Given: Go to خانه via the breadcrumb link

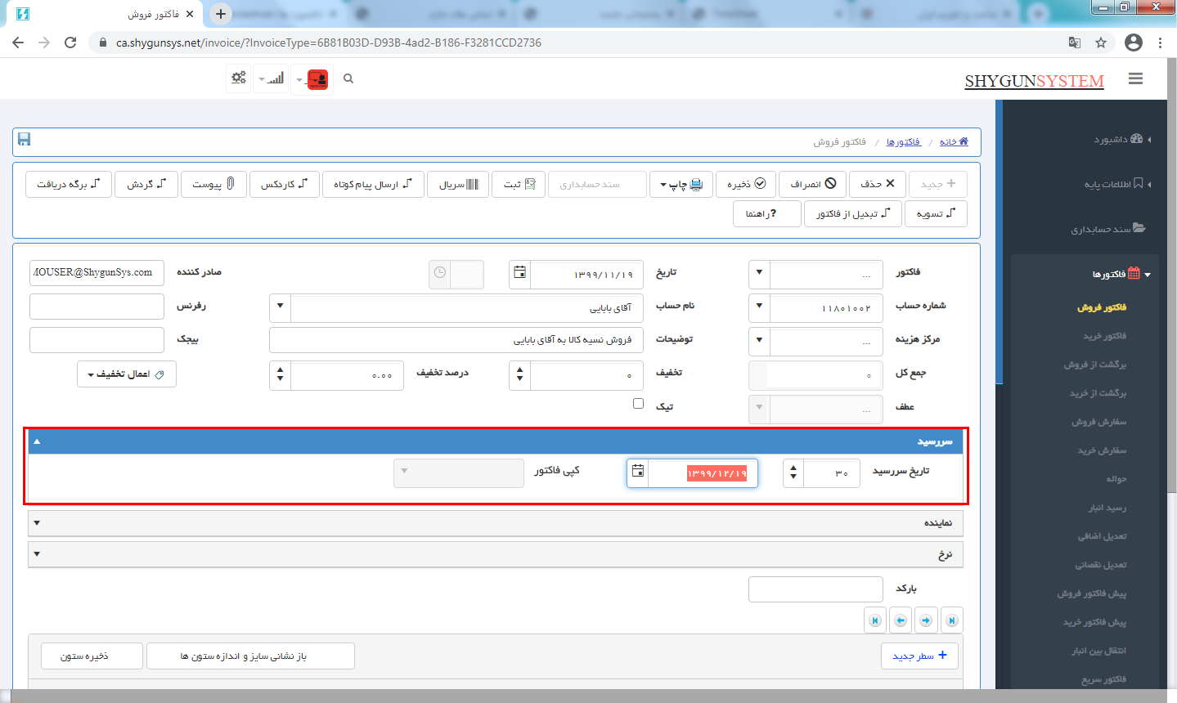Looking at the screenshot, I should (954, 141).
